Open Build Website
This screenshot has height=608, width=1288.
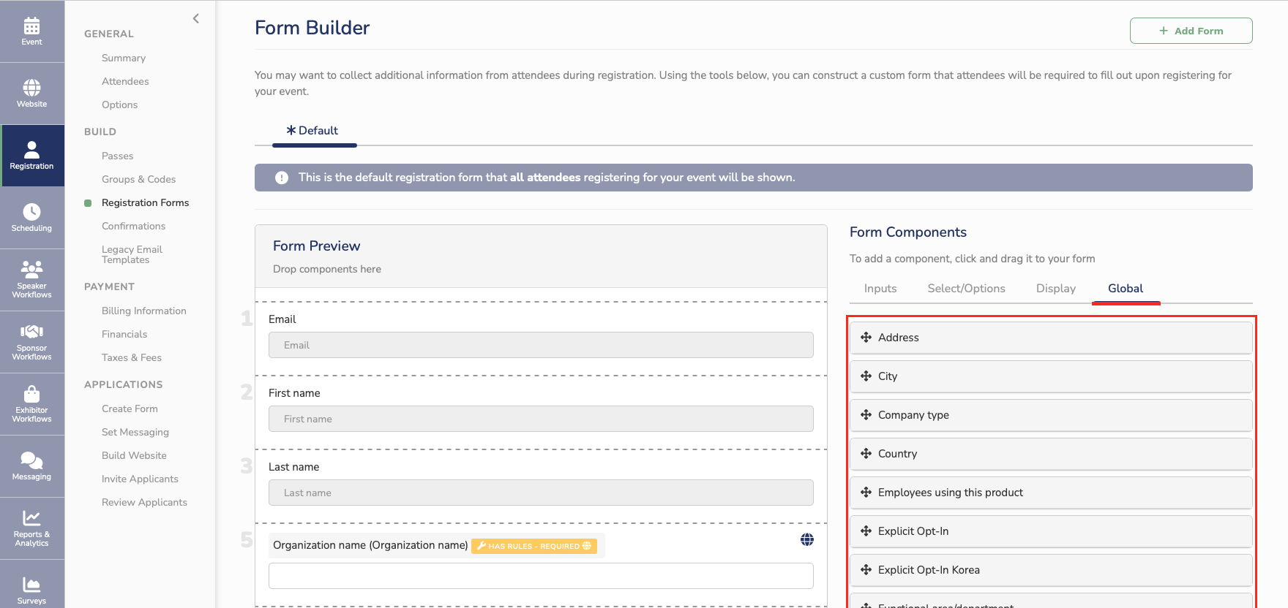coord(134,455)
